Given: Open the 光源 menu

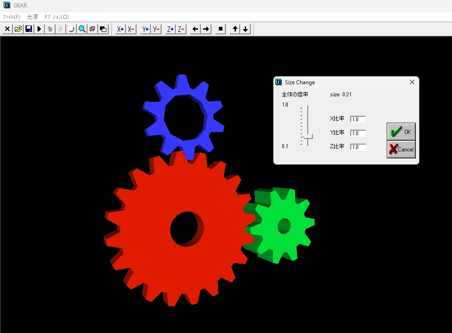Looking at the screenshot, I should [32, 17].
